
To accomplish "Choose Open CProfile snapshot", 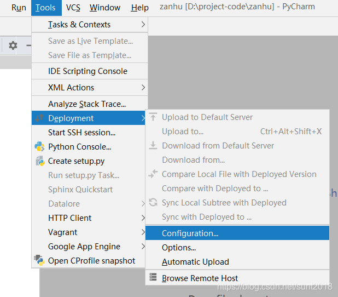I will pyautogui.click(x=89, y=261).
